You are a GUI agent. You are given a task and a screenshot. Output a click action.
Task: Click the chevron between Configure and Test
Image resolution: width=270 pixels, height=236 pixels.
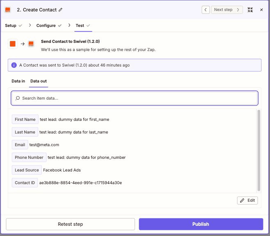pos(69,25)
